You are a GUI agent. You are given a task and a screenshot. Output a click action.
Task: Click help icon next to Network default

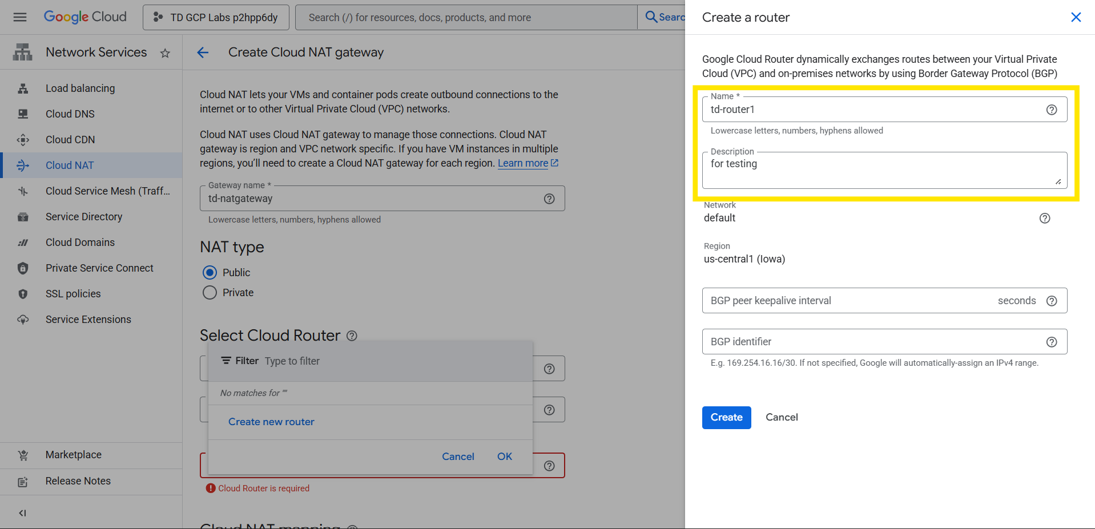pyautogui.click(x=1044, y=218)
